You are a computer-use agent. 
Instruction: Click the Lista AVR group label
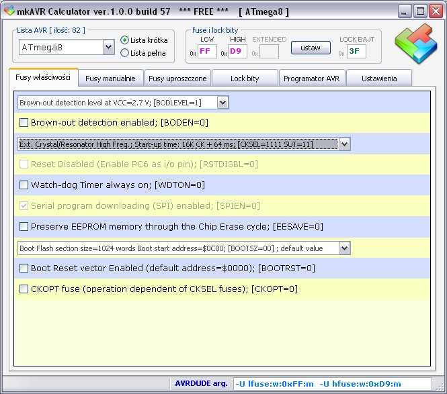tap(50, 30)
